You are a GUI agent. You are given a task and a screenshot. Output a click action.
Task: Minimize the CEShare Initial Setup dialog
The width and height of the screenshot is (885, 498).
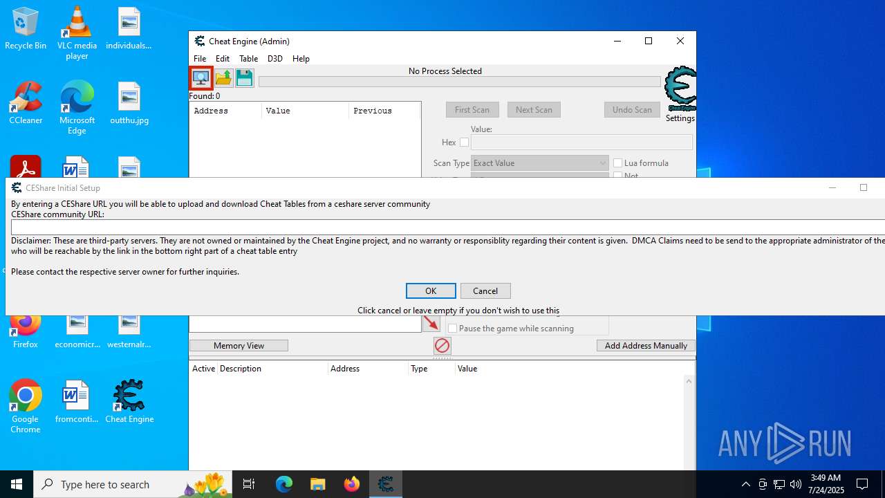click(832, 187)
